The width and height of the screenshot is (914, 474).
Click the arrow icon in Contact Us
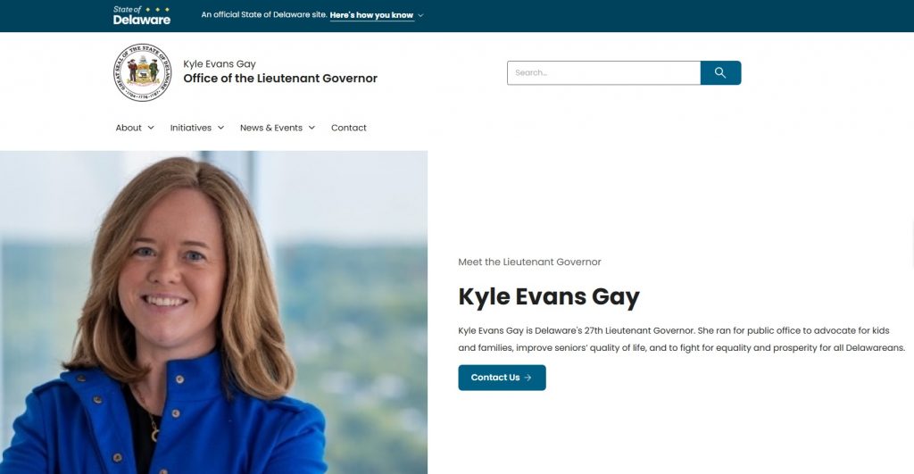[x=528, y=378]
